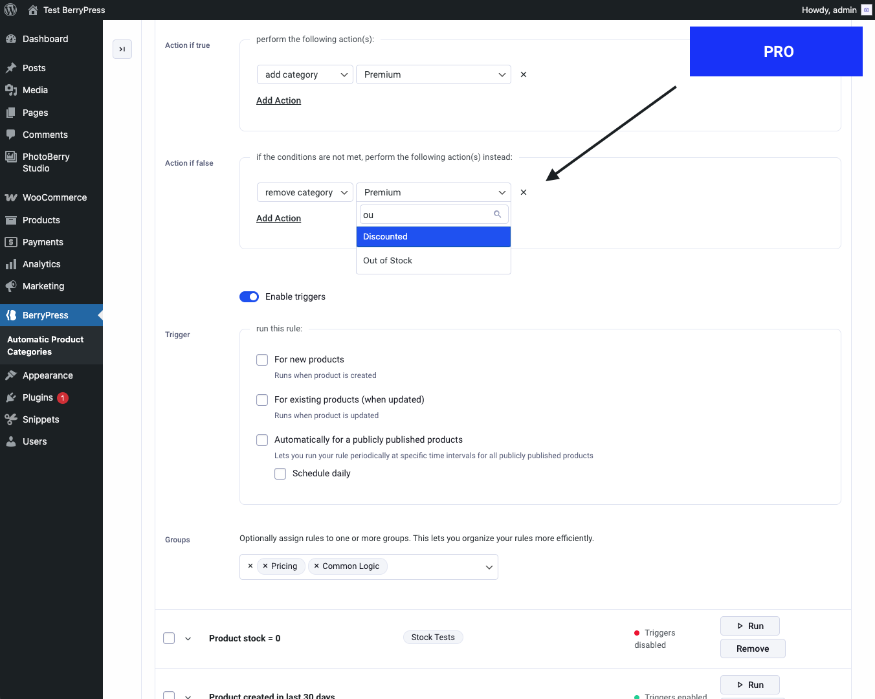The height and width of the screenshot is (699, 875).
Task: Click the Dashboard gauge icon
Action: [x=11, y=39]
